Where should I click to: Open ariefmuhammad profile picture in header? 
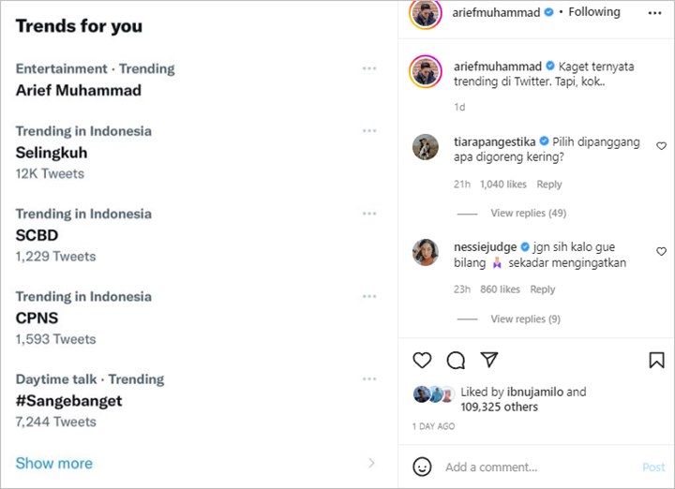pos(426,13)
